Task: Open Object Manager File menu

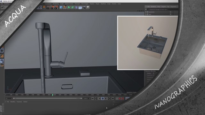Action: pyautogui.click(x=148, y=7)
